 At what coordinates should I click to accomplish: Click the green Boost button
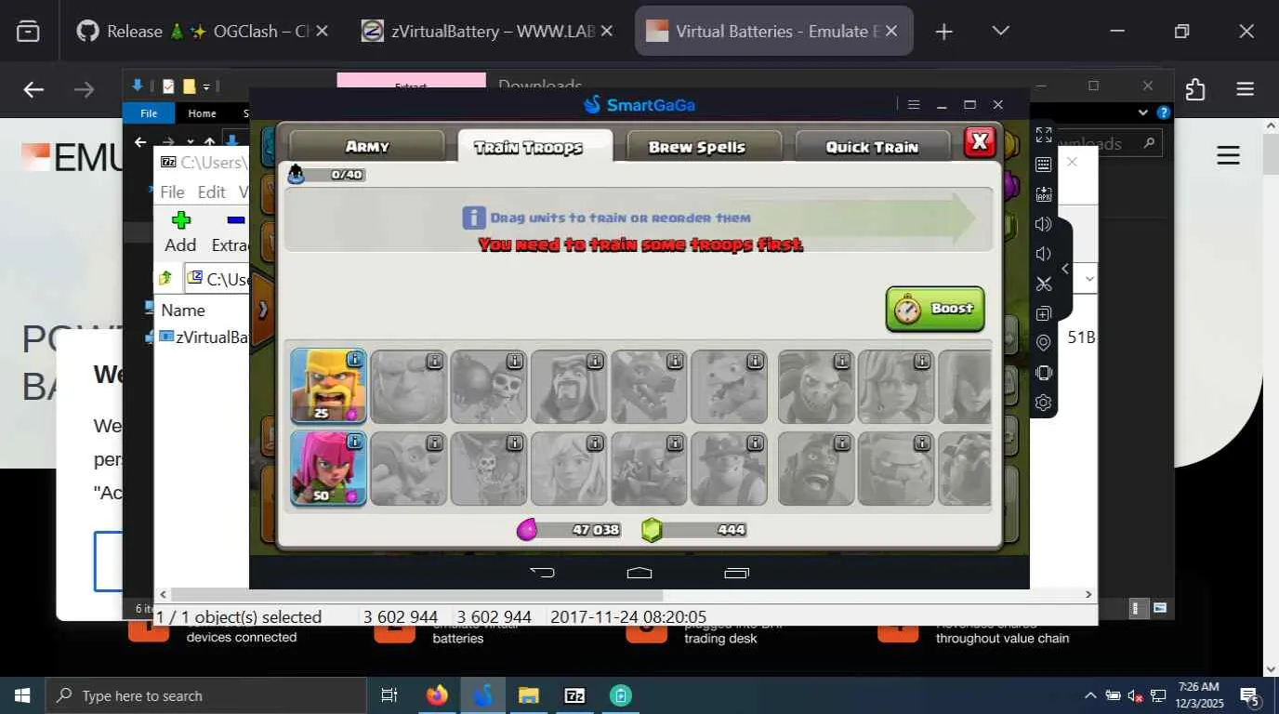click(x=935, y=309)
